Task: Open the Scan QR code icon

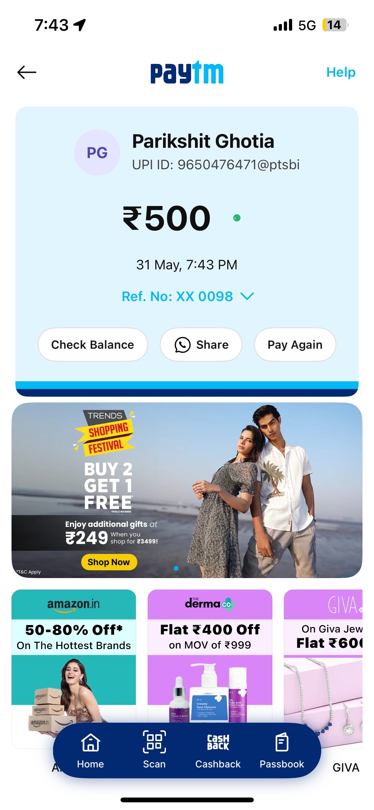Action: (154, 742)
